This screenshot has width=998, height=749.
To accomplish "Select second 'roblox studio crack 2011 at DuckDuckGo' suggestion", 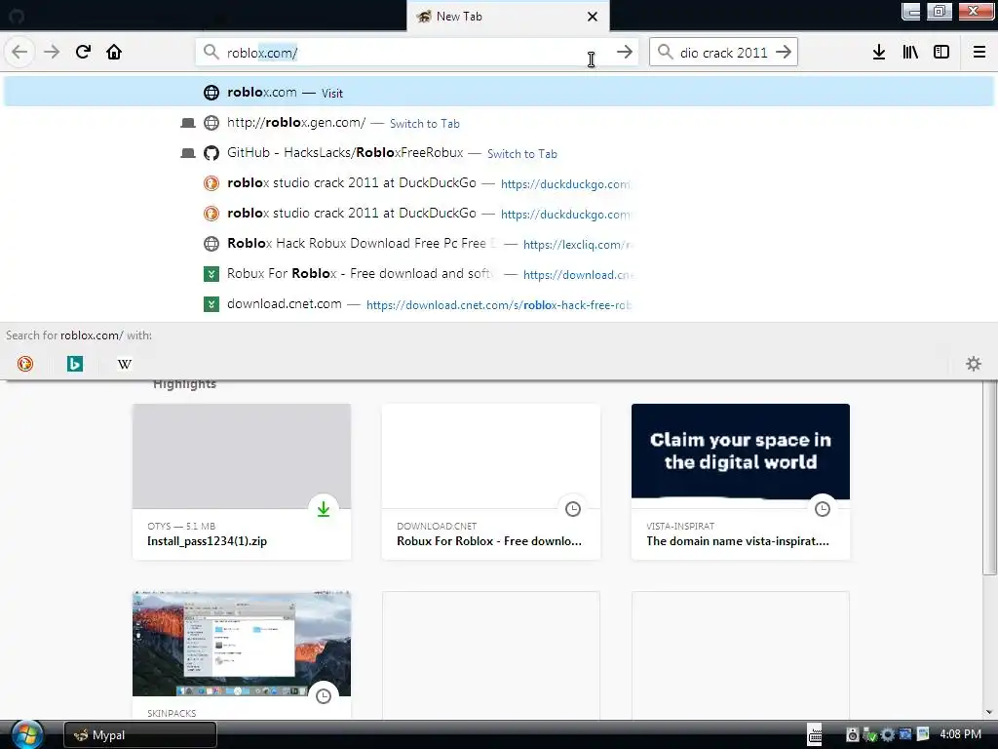I will pos(499,214).
